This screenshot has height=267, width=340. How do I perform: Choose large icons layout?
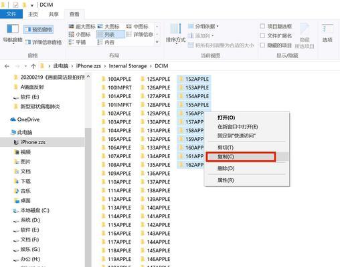point(108,27)
